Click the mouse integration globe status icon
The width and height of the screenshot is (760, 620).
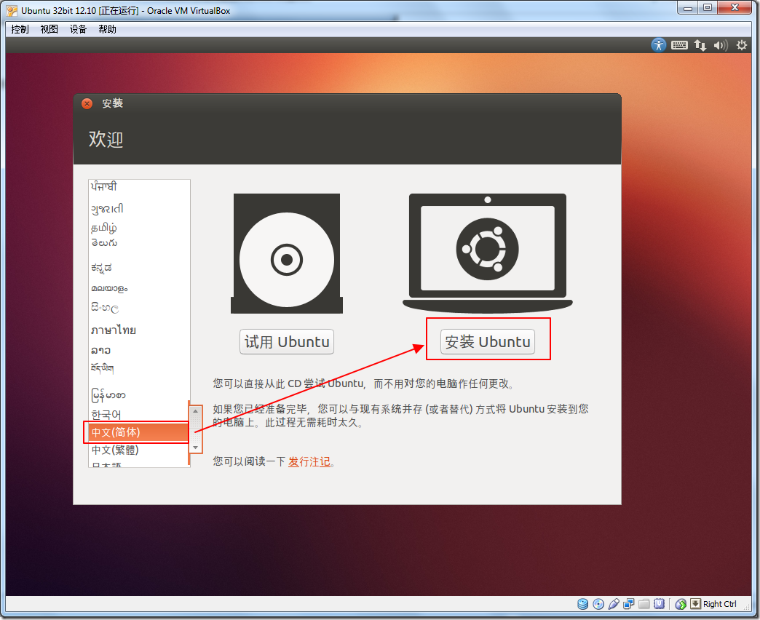coord(681,603)
